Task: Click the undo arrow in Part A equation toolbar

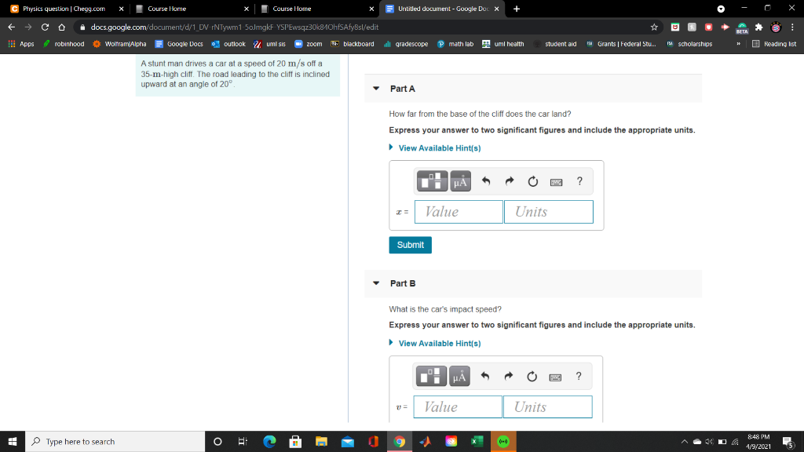Action: [487, 180]
